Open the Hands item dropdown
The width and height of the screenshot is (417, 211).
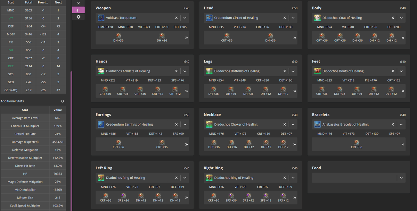coord(185,71)
